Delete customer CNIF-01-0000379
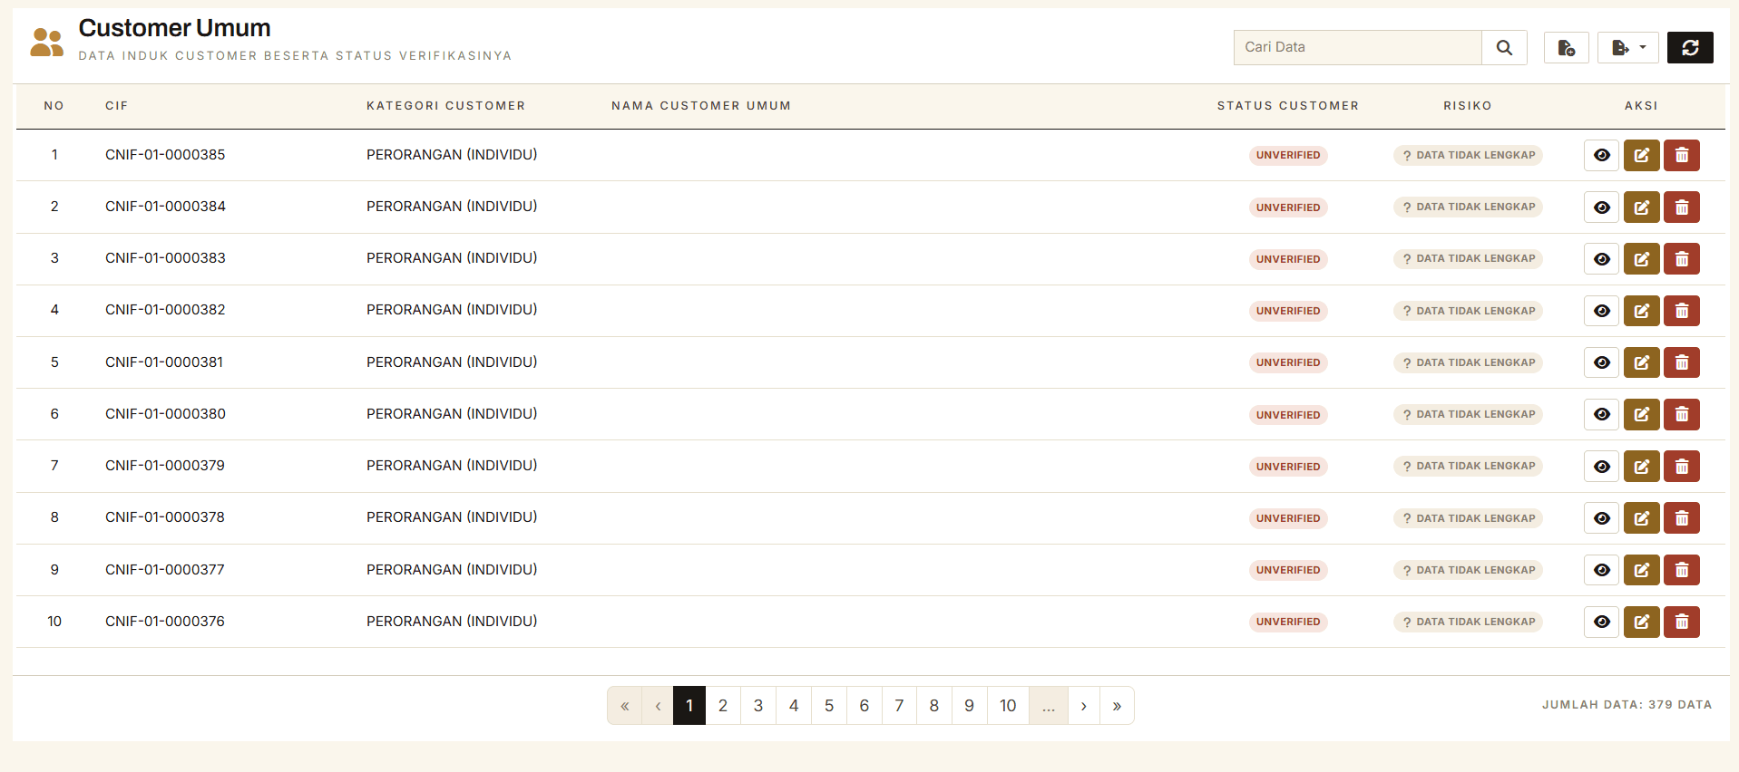 [x=1682, y=466]
